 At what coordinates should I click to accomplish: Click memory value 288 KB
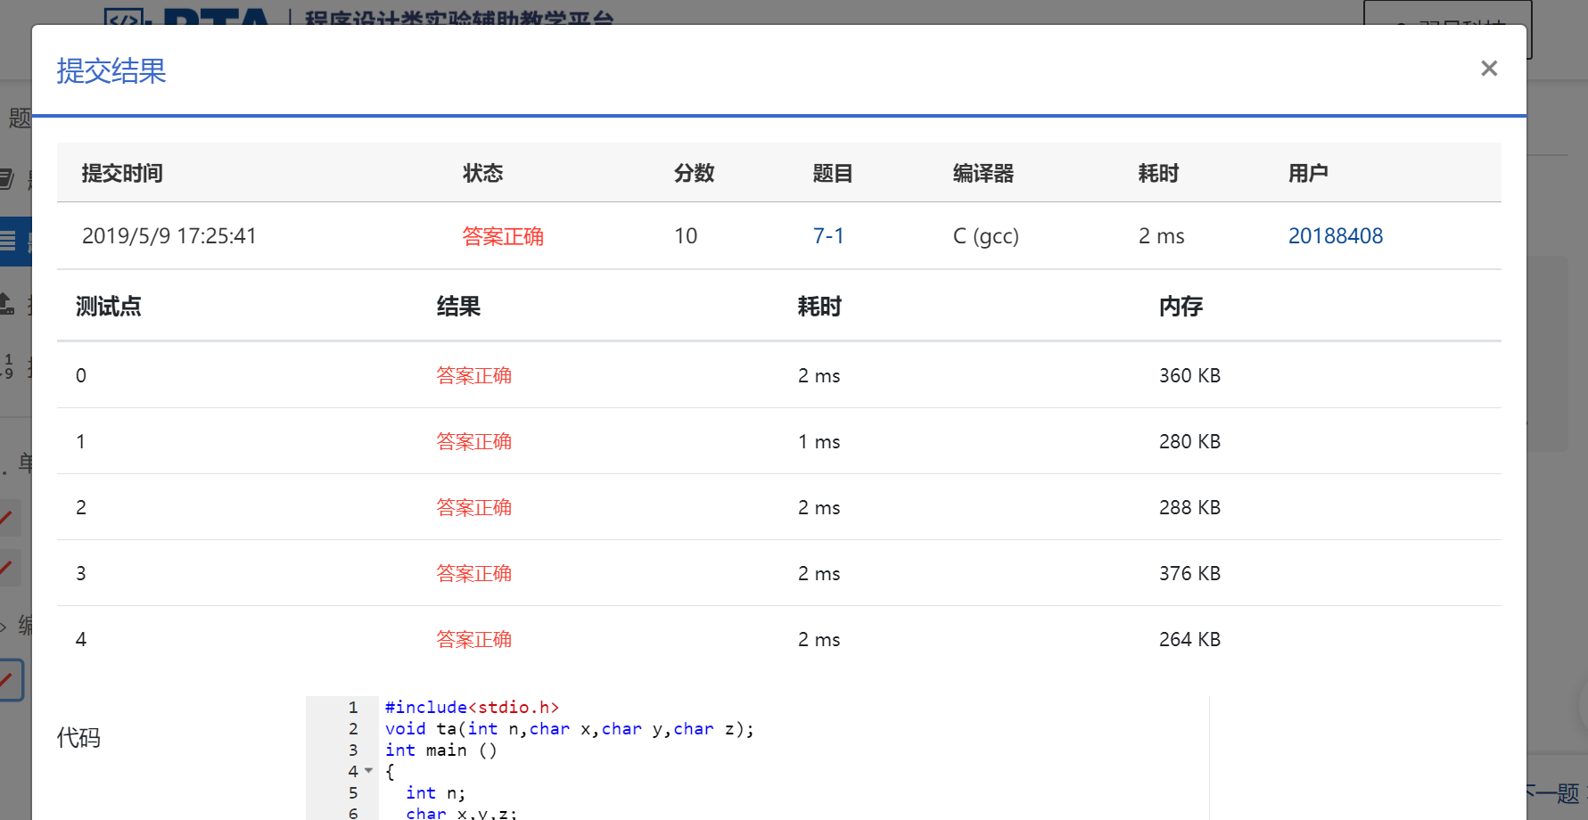point(1189,507)
